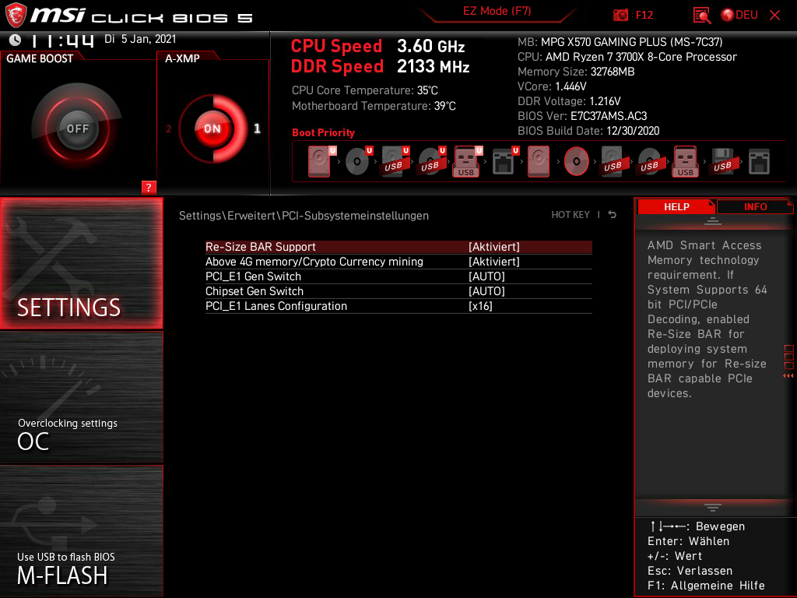Click the F1: Allgemeine Hilfe hint

[706, 586]
